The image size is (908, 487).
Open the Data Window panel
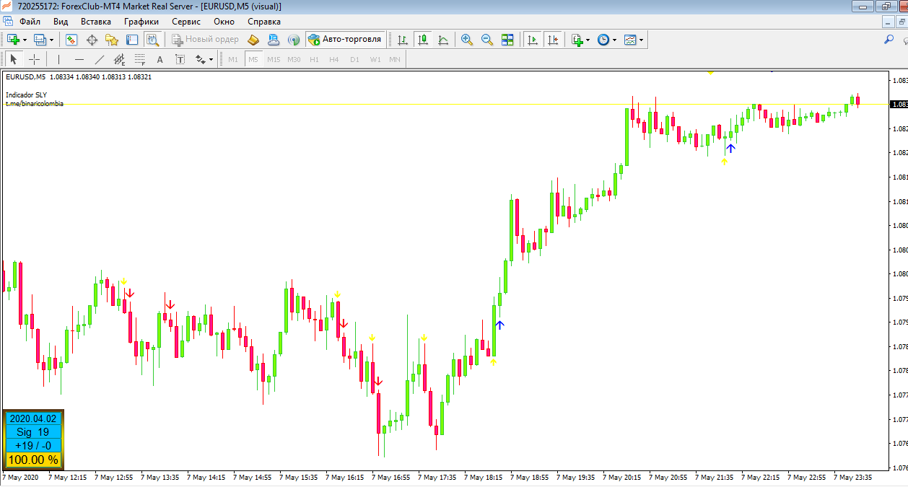[x=92, y=40]
